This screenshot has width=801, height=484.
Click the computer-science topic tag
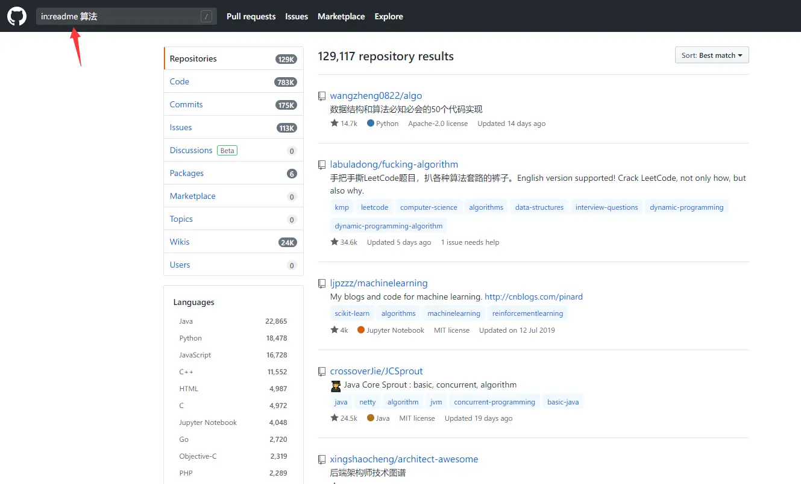click(429, 207)
